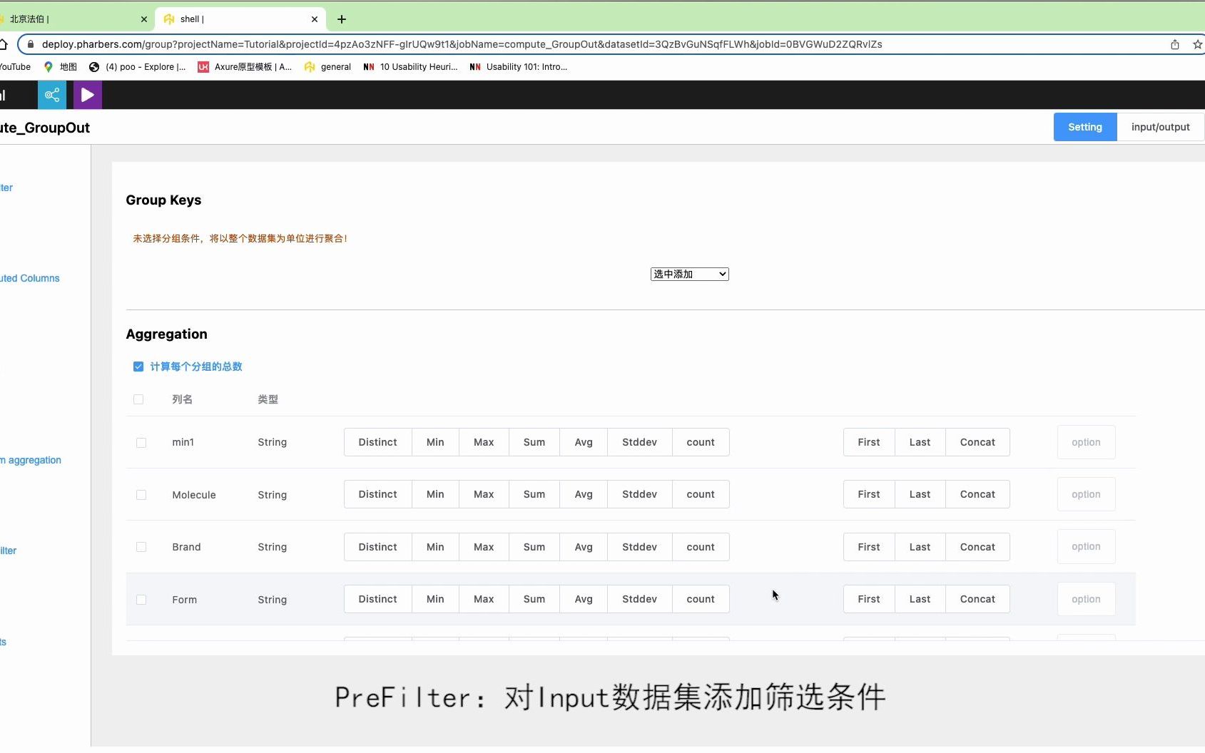Close the shell browser tab
This screenshot has height=753, width=1205.
[x=315, y=19]
